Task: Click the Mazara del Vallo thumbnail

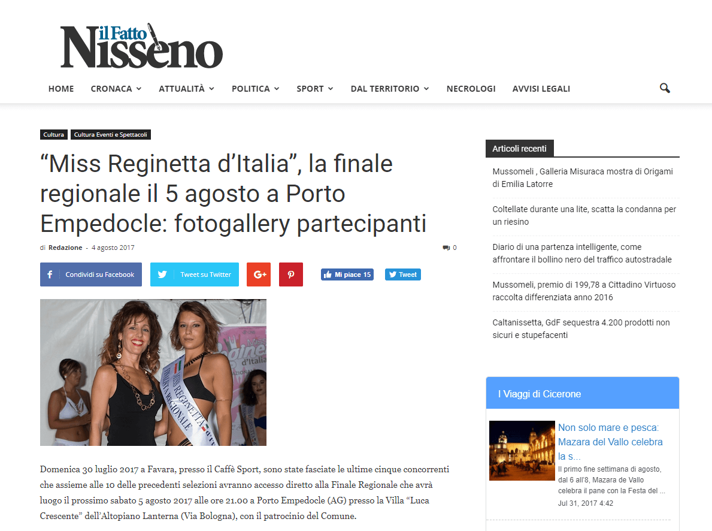Action: (522, 451)
